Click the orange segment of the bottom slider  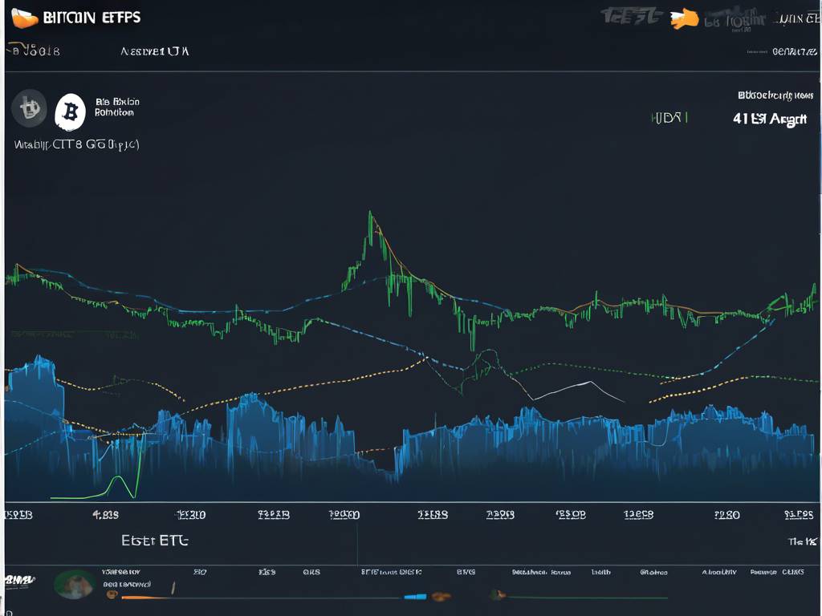(x=144, y=597)
